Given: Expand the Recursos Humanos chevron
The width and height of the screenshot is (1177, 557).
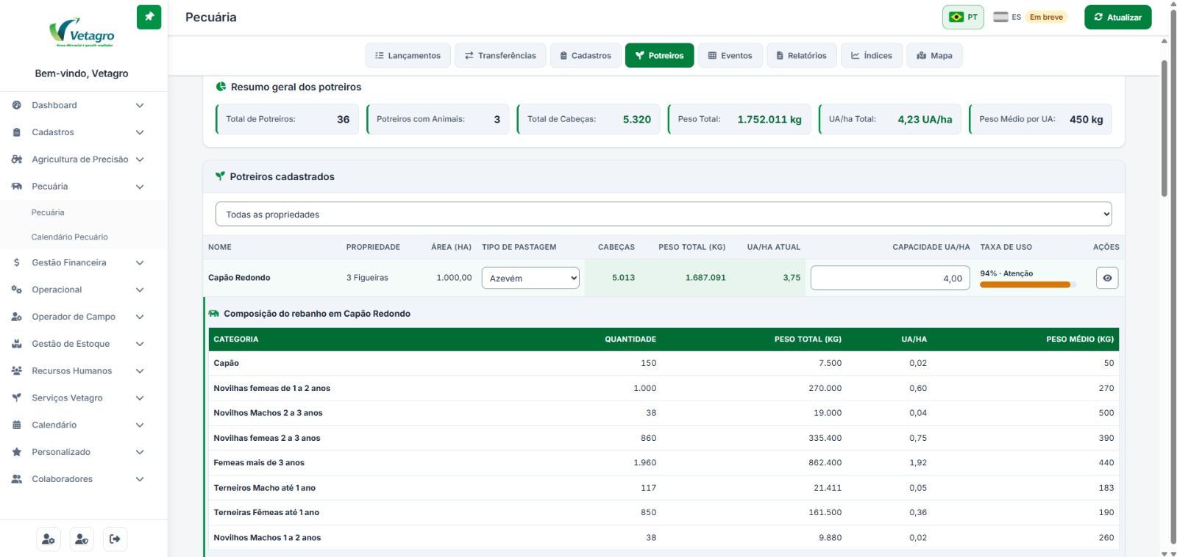Looking at the screenshot, I should pyautogui.click(x=140, y=371).
